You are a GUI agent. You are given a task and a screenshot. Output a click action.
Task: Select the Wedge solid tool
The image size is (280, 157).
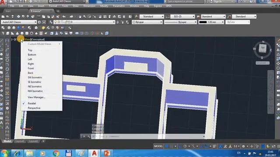[13, 33]
